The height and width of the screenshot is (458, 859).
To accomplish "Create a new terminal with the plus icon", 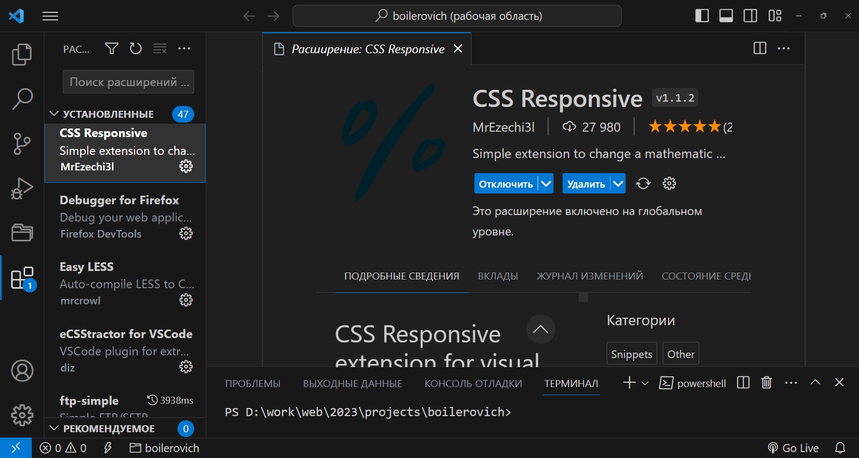I will 629,383.
